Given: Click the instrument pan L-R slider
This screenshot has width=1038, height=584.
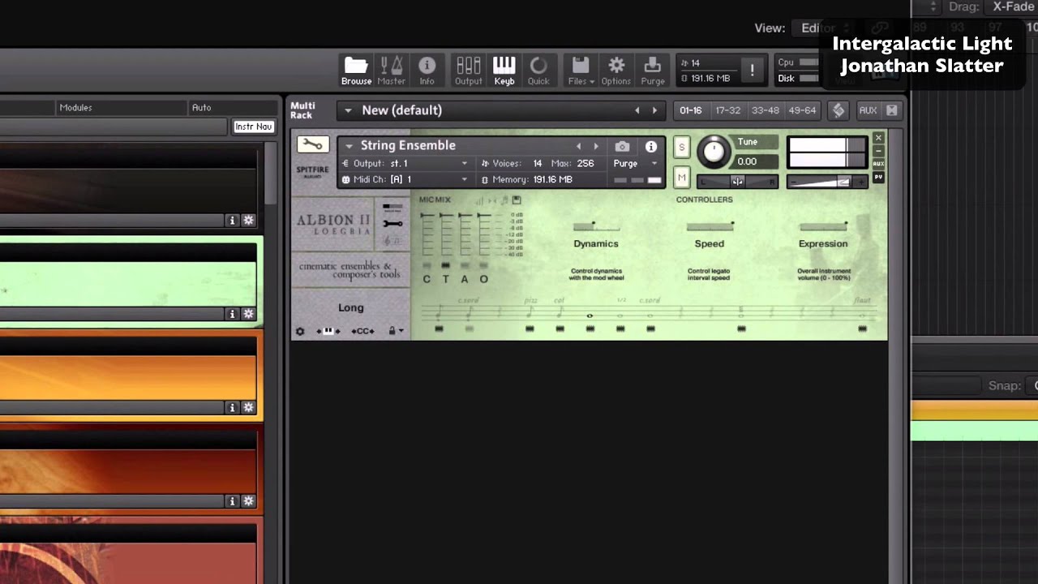Looking at the screenshot, I should 737,182.
